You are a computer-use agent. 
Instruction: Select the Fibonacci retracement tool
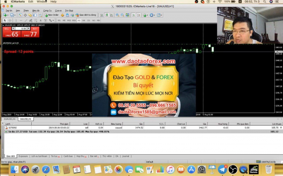coord(36,21)
